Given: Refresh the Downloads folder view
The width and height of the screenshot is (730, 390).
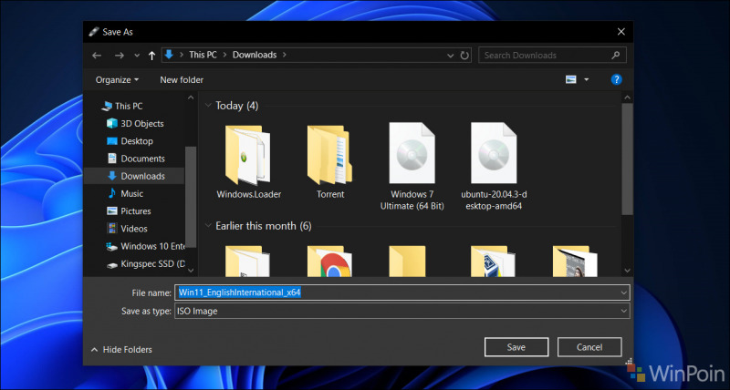Looking at the screenshot, I should [x=464, y=56].
